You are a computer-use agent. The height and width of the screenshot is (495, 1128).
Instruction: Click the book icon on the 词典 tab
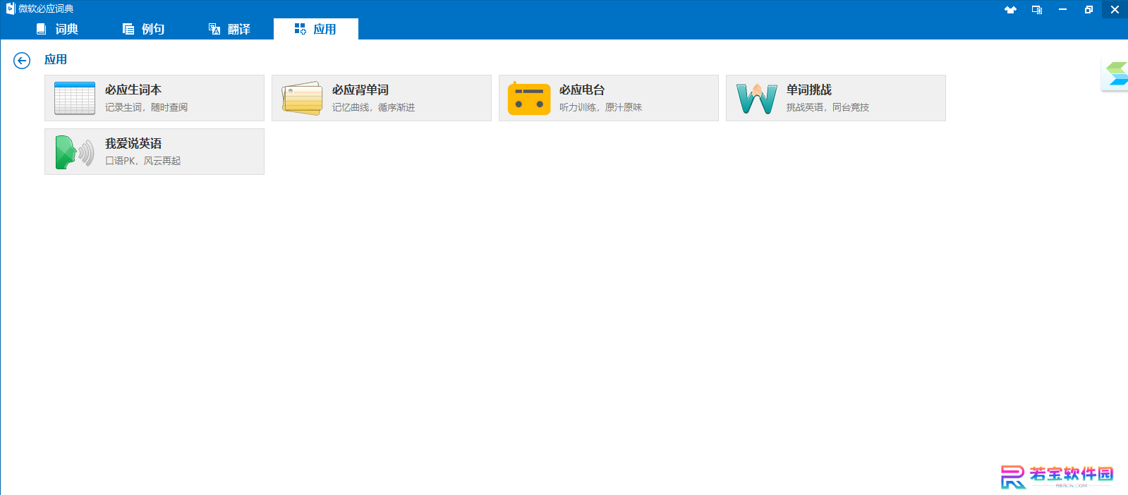pyautogui.click(x=42, y=29)
